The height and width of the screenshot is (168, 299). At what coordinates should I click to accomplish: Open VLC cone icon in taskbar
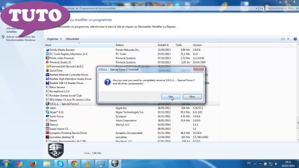pyautogui.click(x=87, y=164)
